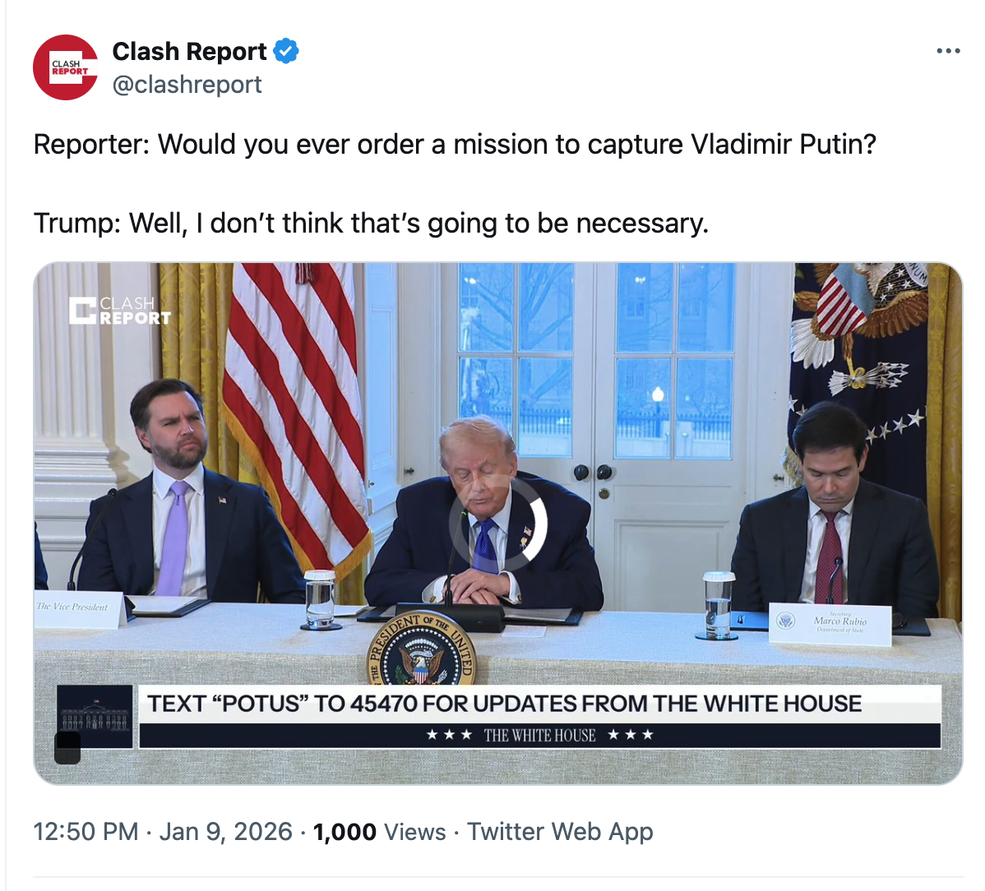The height and width of the screenshot is (891, 985).
Task: Click the blue verified badge
Action: click(x=285, y=51)
